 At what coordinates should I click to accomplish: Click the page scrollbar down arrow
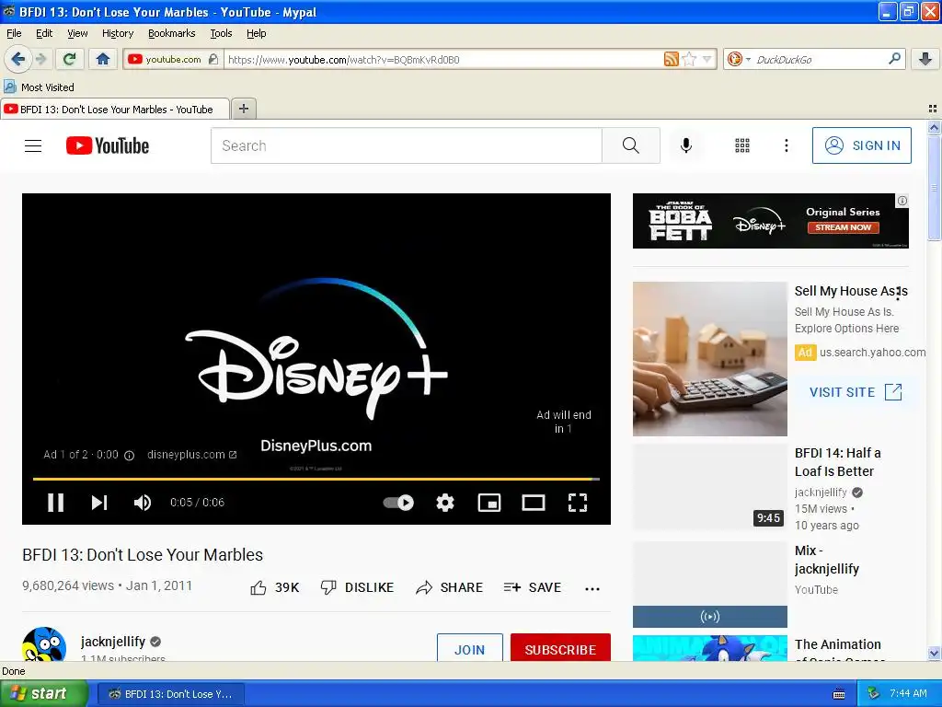pyautogui.click(x=934, y=653)
